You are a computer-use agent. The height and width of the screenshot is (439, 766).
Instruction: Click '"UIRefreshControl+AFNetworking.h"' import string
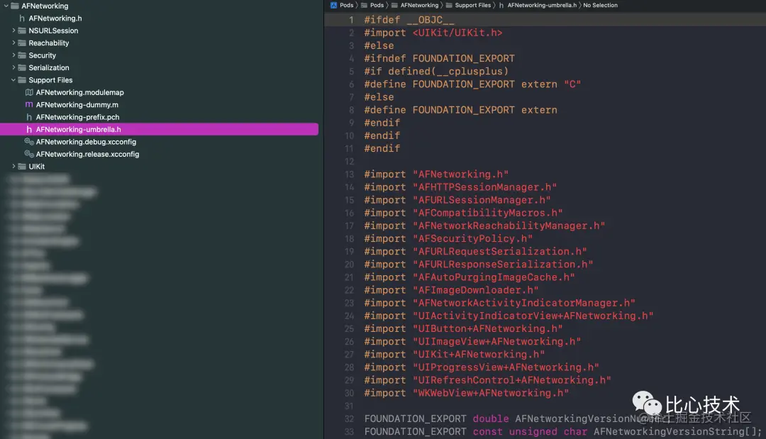511,380
